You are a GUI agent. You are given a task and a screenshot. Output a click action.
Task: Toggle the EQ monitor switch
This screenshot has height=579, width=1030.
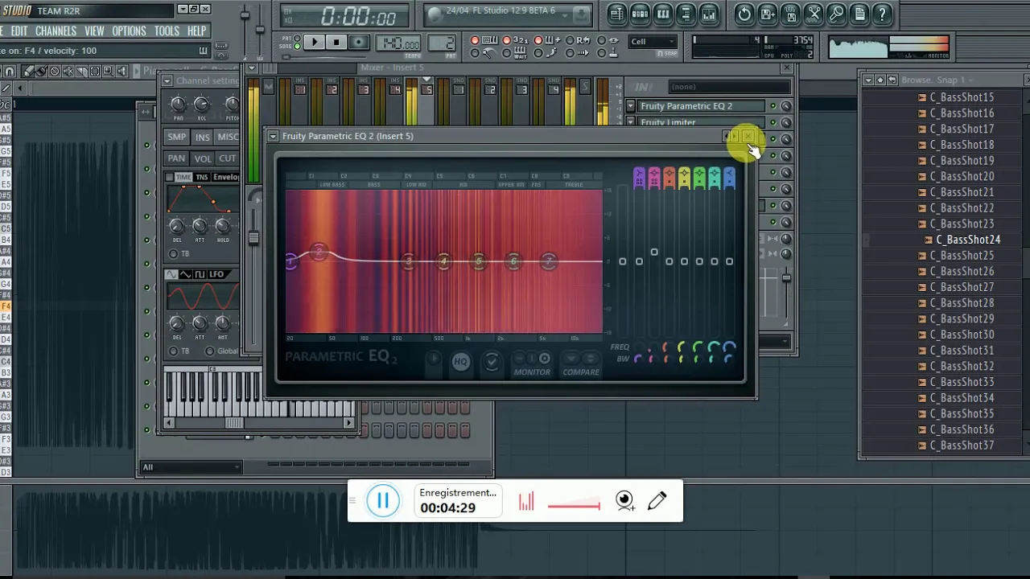pyautogui.click(x=532, y=359)
